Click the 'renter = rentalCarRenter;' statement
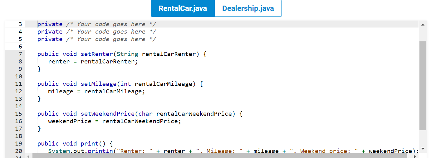Screen dimensions: 431x158 coord(93,62)
